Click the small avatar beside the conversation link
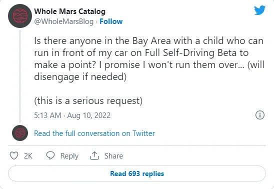The height and width of the screenshot is (189, 274). (x=20, y=133)
